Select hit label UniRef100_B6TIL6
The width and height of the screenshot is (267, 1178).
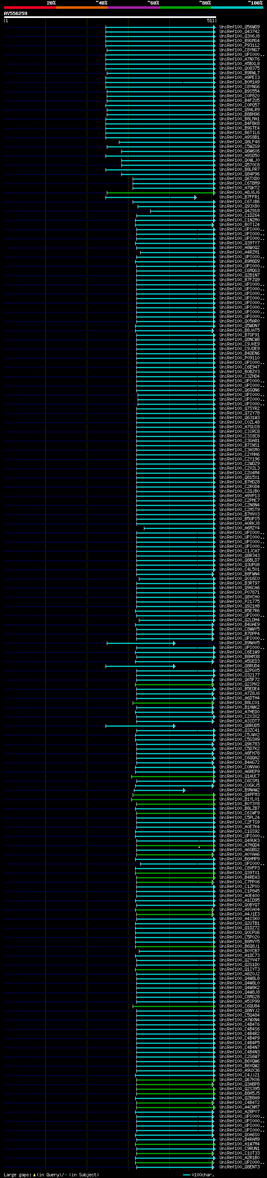click(239, 132)
